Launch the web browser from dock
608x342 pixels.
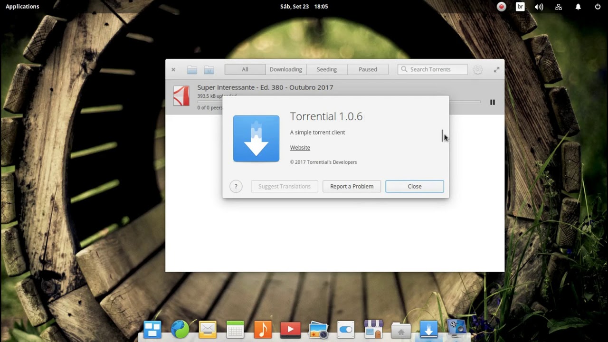(180, 329)
